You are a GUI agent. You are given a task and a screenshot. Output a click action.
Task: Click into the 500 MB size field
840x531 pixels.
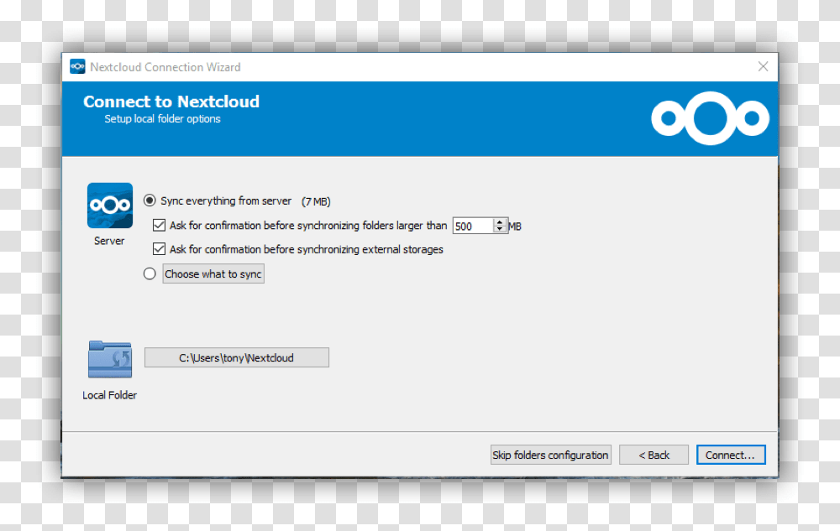coord(472,226)
